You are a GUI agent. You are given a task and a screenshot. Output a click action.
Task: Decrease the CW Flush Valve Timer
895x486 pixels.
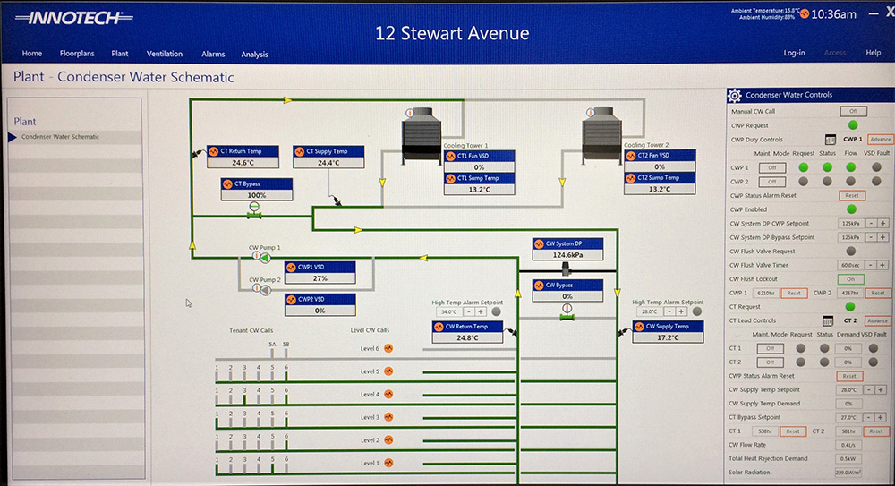(871, 265)
